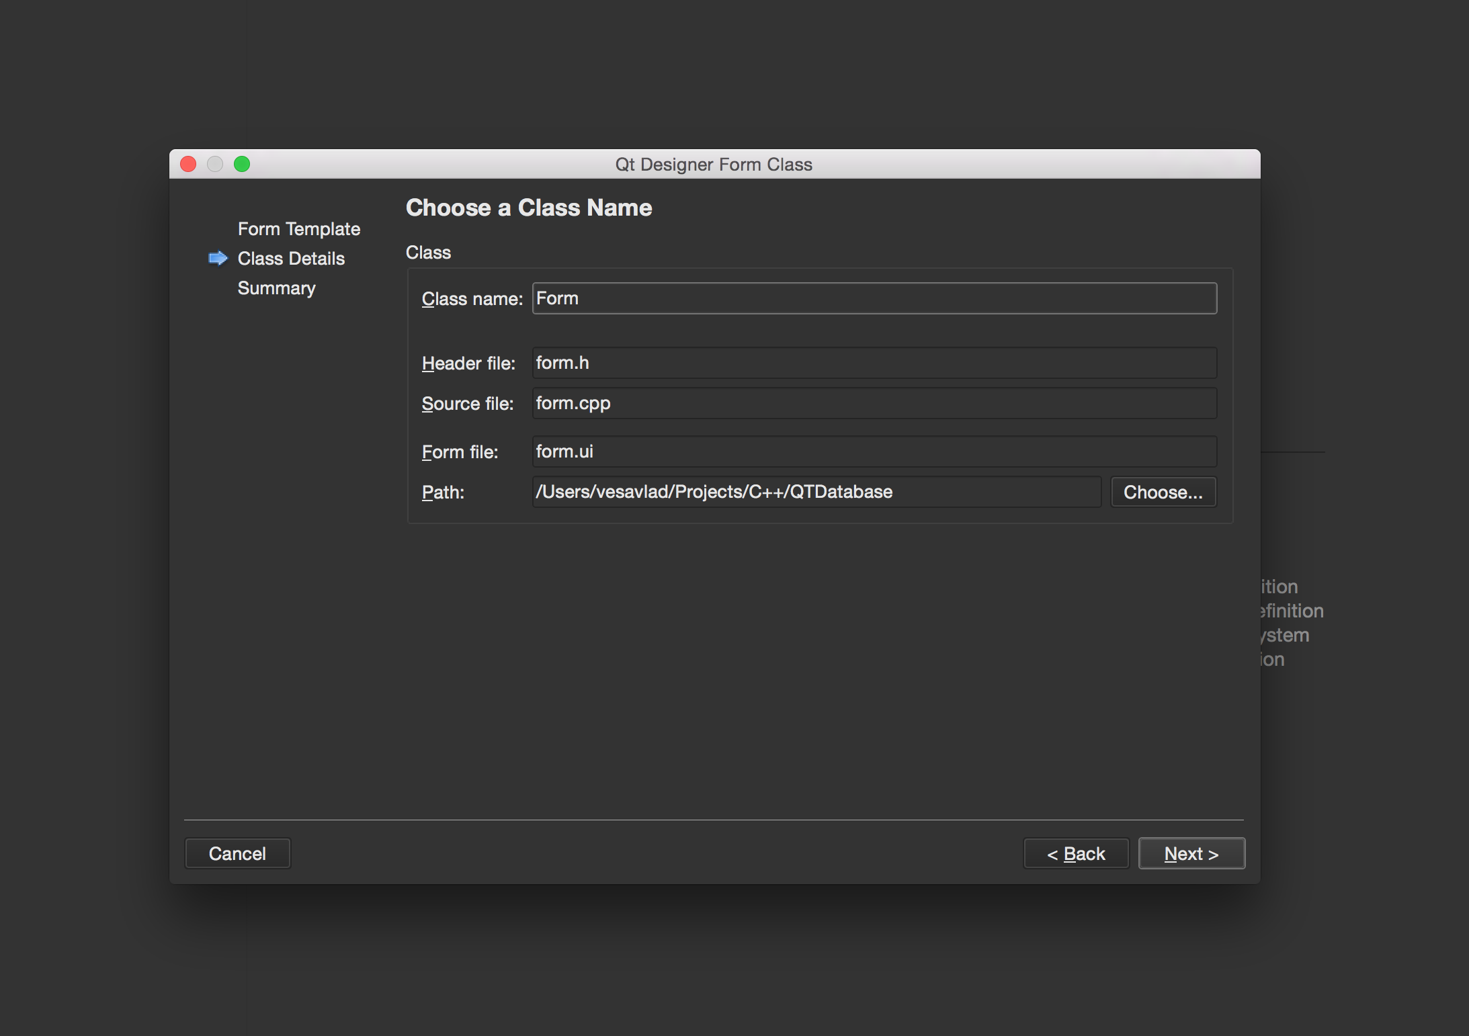This screenshot has height=1036, width=1469.
Task: Go back with the < Back button
Action: [x=1076, y=853]
